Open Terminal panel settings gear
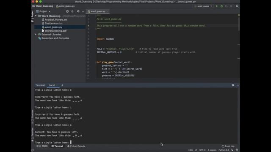Image resolution: width=271 pixels, height=152 pixels. click(233, 85)
